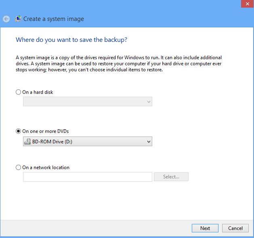Click the Select... button
The width and height of the screenshot is (254, 238).
tap(171, 177)
